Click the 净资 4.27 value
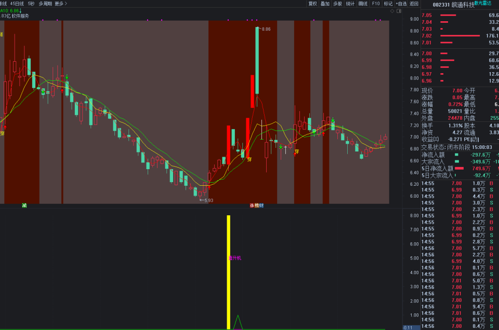The image size is (499, 330). point(457,132)
